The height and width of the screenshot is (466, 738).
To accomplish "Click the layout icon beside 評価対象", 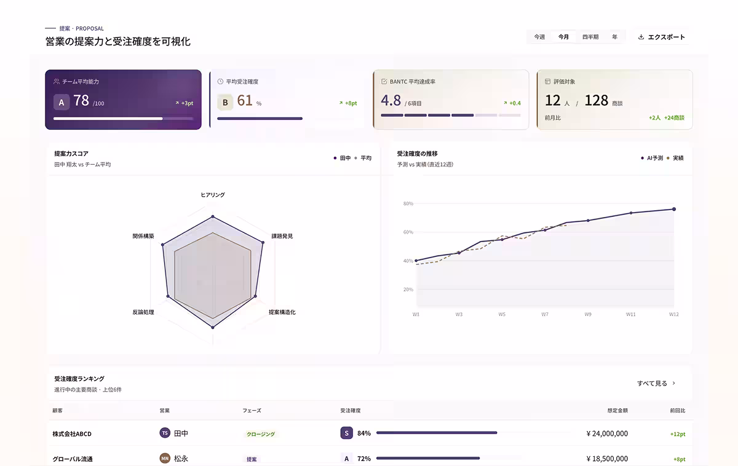I will 548,81.
